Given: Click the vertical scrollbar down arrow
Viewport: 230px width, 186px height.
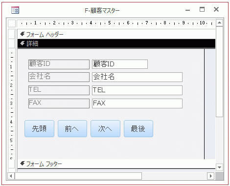Looking at the screenshot, I should click(x=219, y=167).
